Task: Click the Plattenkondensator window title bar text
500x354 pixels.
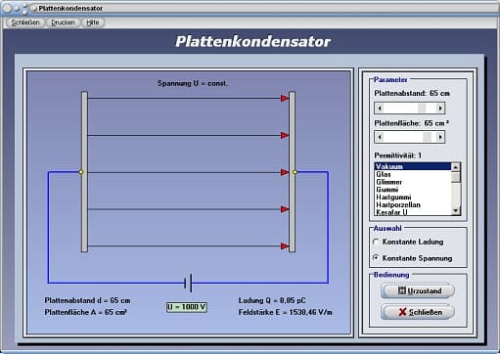Action: [70, 8]
